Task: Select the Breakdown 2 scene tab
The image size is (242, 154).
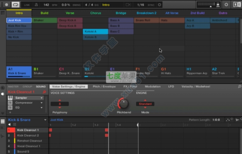Action: pos(146,13)
